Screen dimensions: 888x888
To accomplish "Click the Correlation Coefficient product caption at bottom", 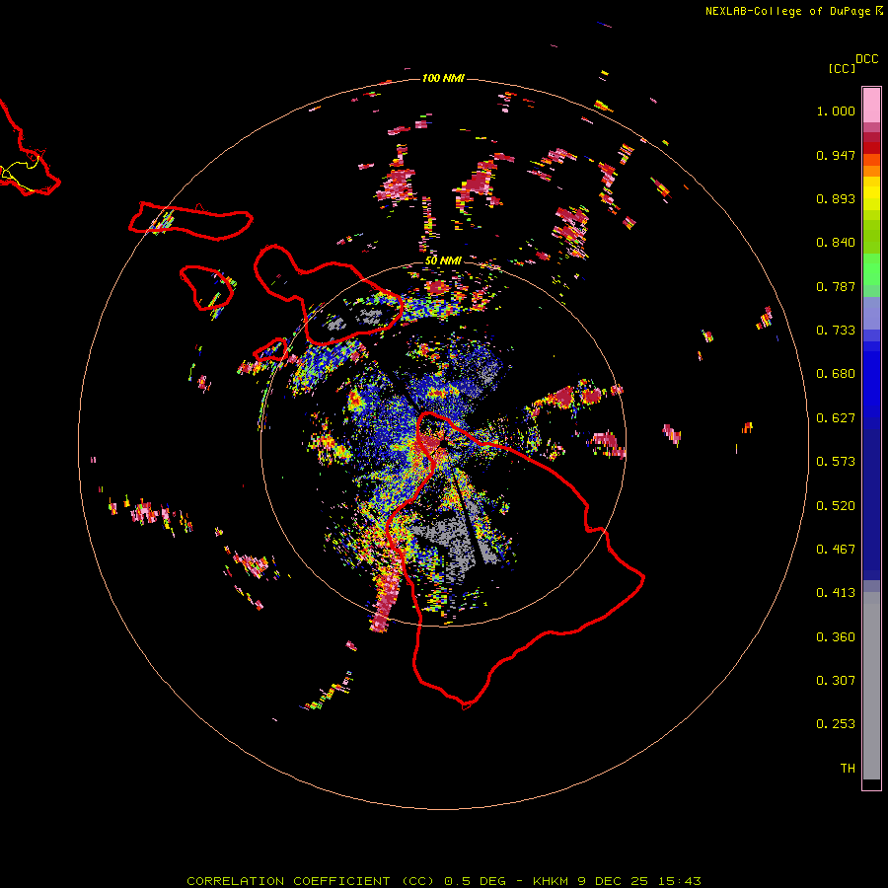I will [x=444, y=881].
